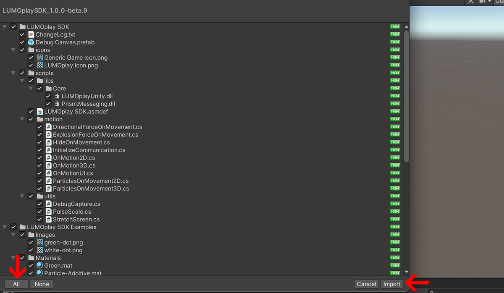This screenshot has width=504, height=293.
Task: Collapse the LUMOplay SDK Examples root arrow
Action: (x=5, y=227)
